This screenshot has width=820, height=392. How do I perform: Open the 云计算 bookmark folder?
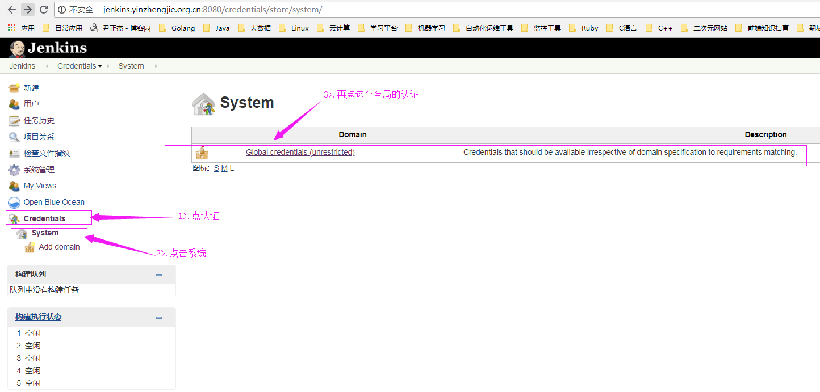[x=334, y=28]
